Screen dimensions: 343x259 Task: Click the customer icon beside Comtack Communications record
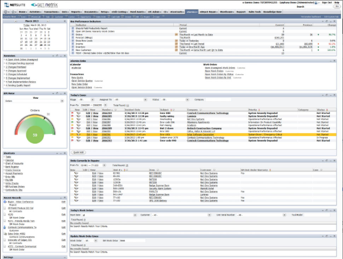tap(5, 227)
